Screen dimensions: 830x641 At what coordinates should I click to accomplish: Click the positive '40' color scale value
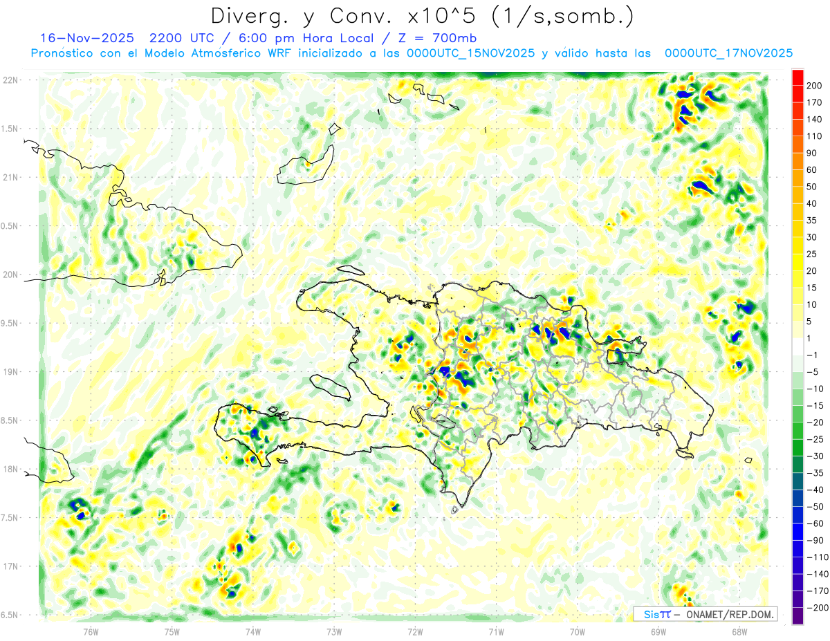[x=812, y=203]
